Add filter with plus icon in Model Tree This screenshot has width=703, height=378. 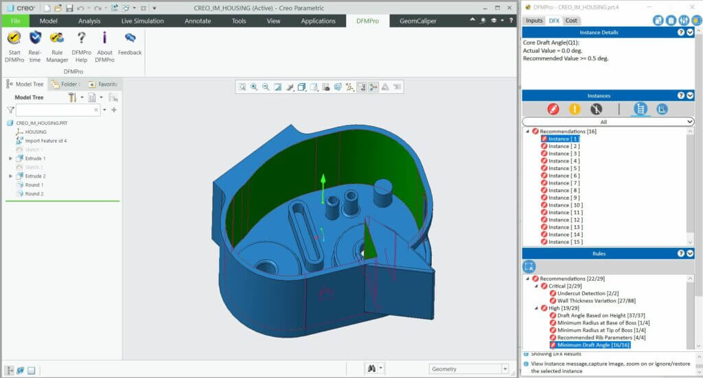(114, 110)
